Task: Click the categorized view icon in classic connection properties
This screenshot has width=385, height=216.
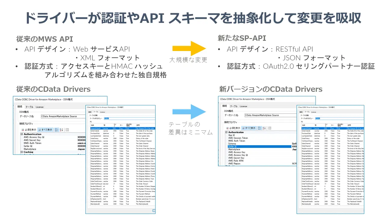Action: point(57,130)
